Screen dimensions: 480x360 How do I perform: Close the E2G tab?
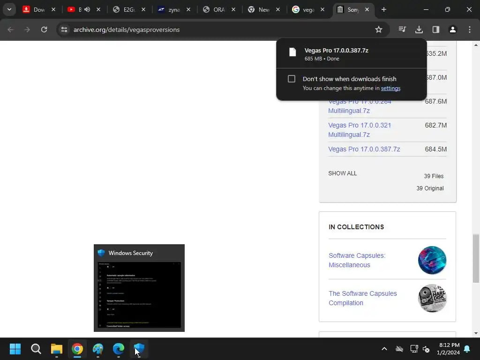point(143,9)
